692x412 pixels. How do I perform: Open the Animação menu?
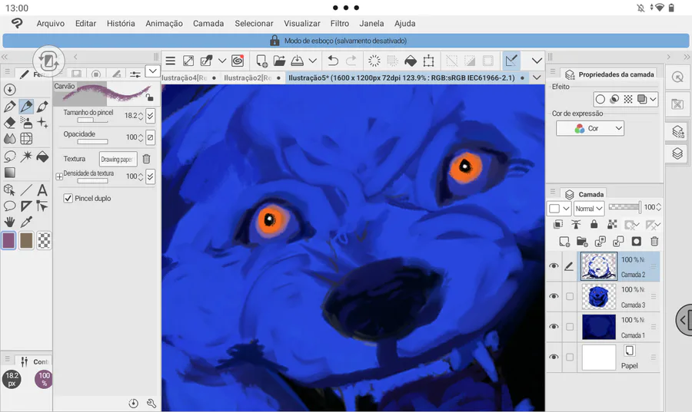pos(165,23)
